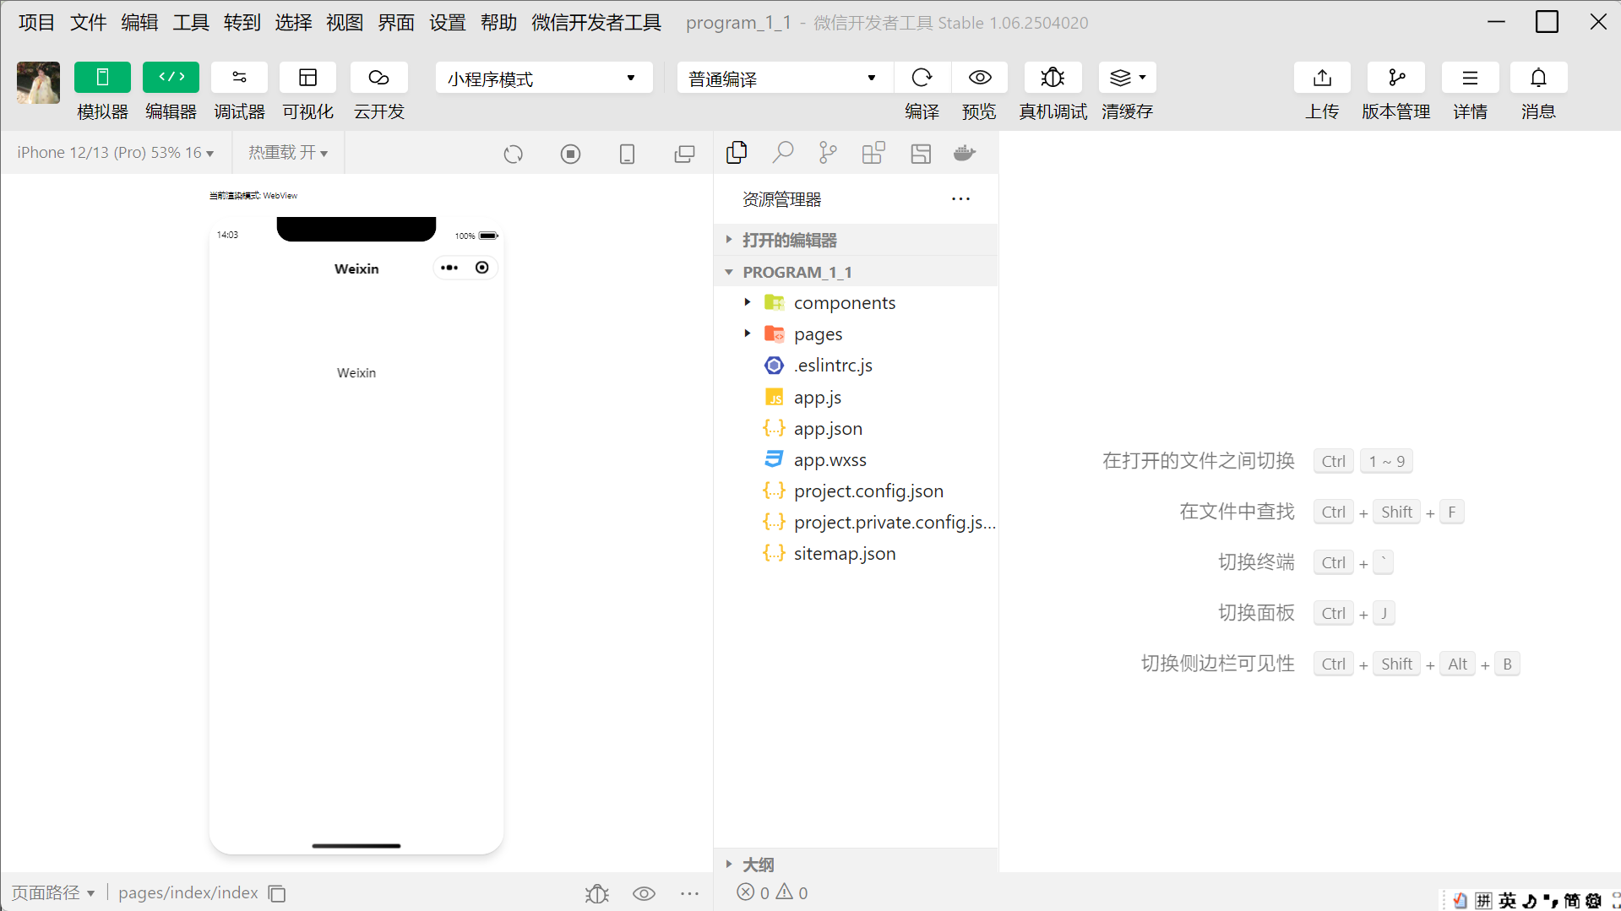The width and height of the screenshot is (1621, 911).
Task: Click the Upload icon
Action: pos(1322,78)
